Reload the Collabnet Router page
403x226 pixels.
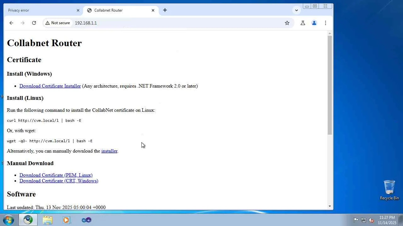[34, 23]
